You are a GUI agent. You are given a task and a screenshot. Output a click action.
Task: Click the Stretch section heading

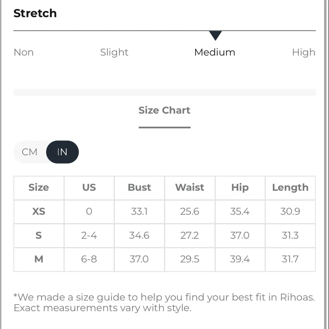[35, 13]
